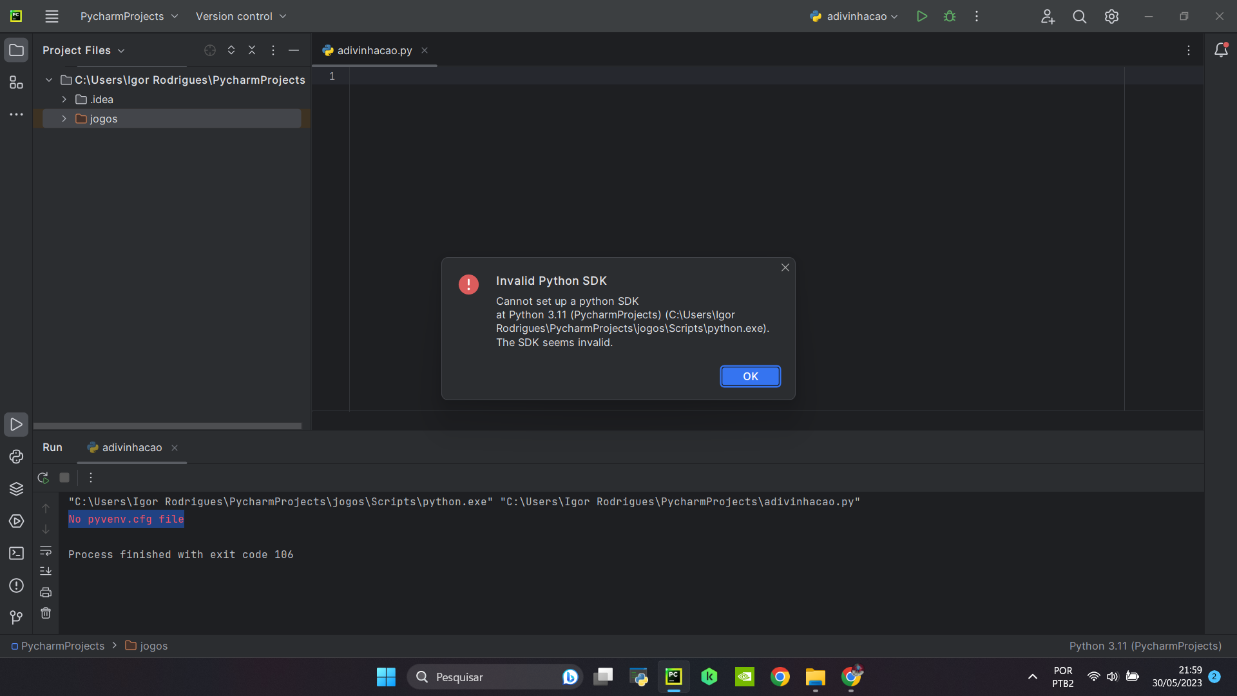Image resolution: width=1237 pixels, height=696 pixels.
Task: Open the Problems tool window
Action: click(x=16, y=586)
